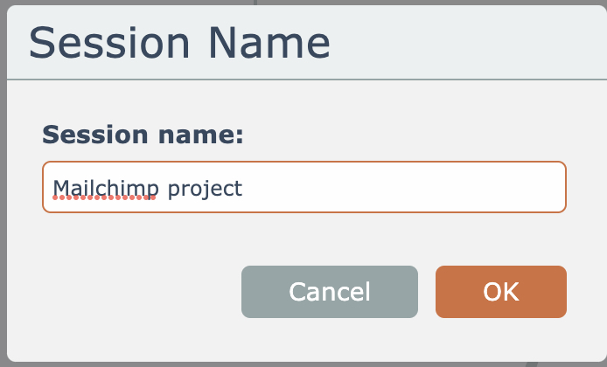The image size is (607, 367).
Task: Click the "Session Name" dialog title
Action: click(x=180, y=44)
